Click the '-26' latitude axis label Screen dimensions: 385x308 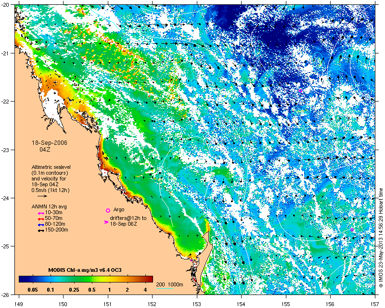click(x=6, y=295)
